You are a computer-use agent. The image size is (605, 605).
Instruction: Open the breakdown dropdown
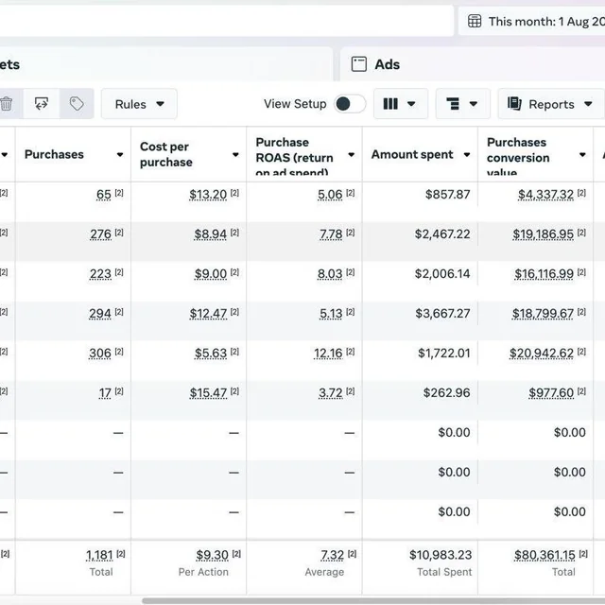coord(462,104)
